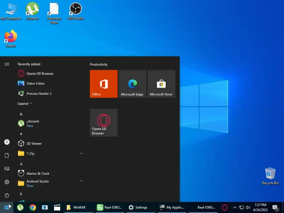Click the Start menu hamburger icon
Viewport: 284px width, 213px height.
(7, 64)
